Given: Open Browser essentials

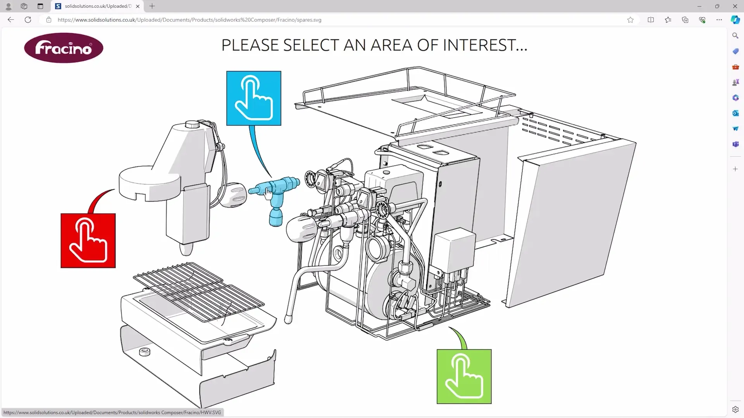Looking at the screenshot, I should click(x=702, y=20).
